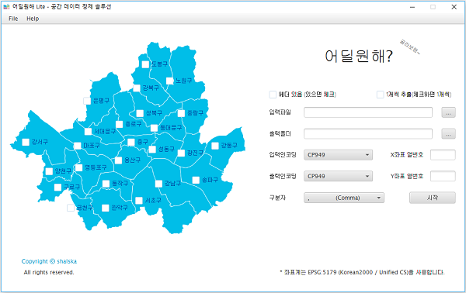Focus the 입력파일 input field
Image resolution: width=466 pixels, height=293 pixels.
tap(368, 112)
